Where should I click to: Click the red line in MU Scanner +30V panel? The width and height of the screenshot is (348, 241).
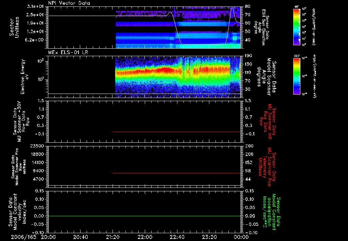(177, 132)
